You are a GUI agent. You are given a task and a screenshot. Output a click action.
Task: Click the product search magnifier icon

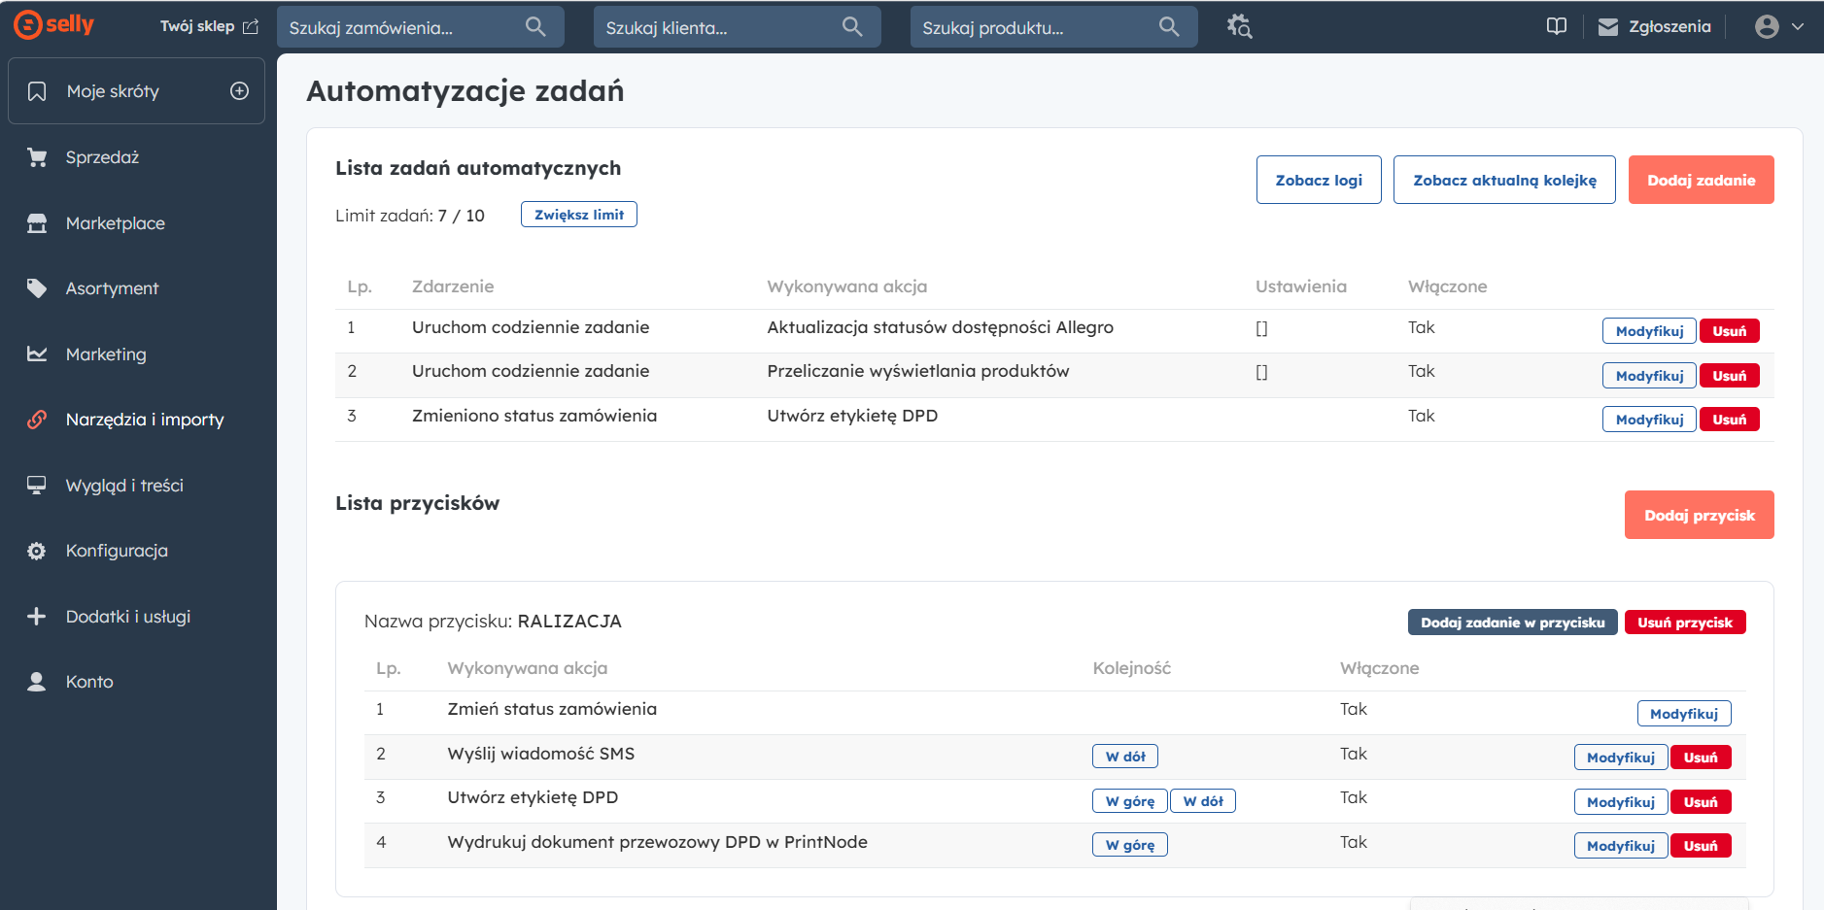tap(1169, 27)
